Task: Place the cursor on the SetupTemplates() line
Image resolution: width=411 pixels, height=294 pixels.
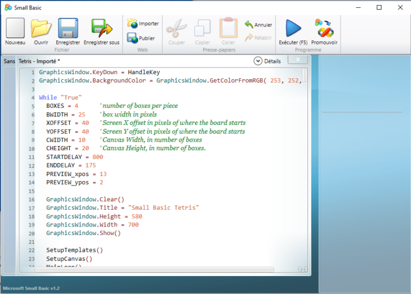Action: tap(74, 250)
